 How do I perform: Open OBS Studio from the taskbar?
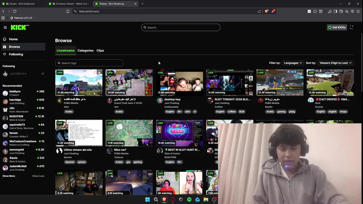(x=214, y=199)
